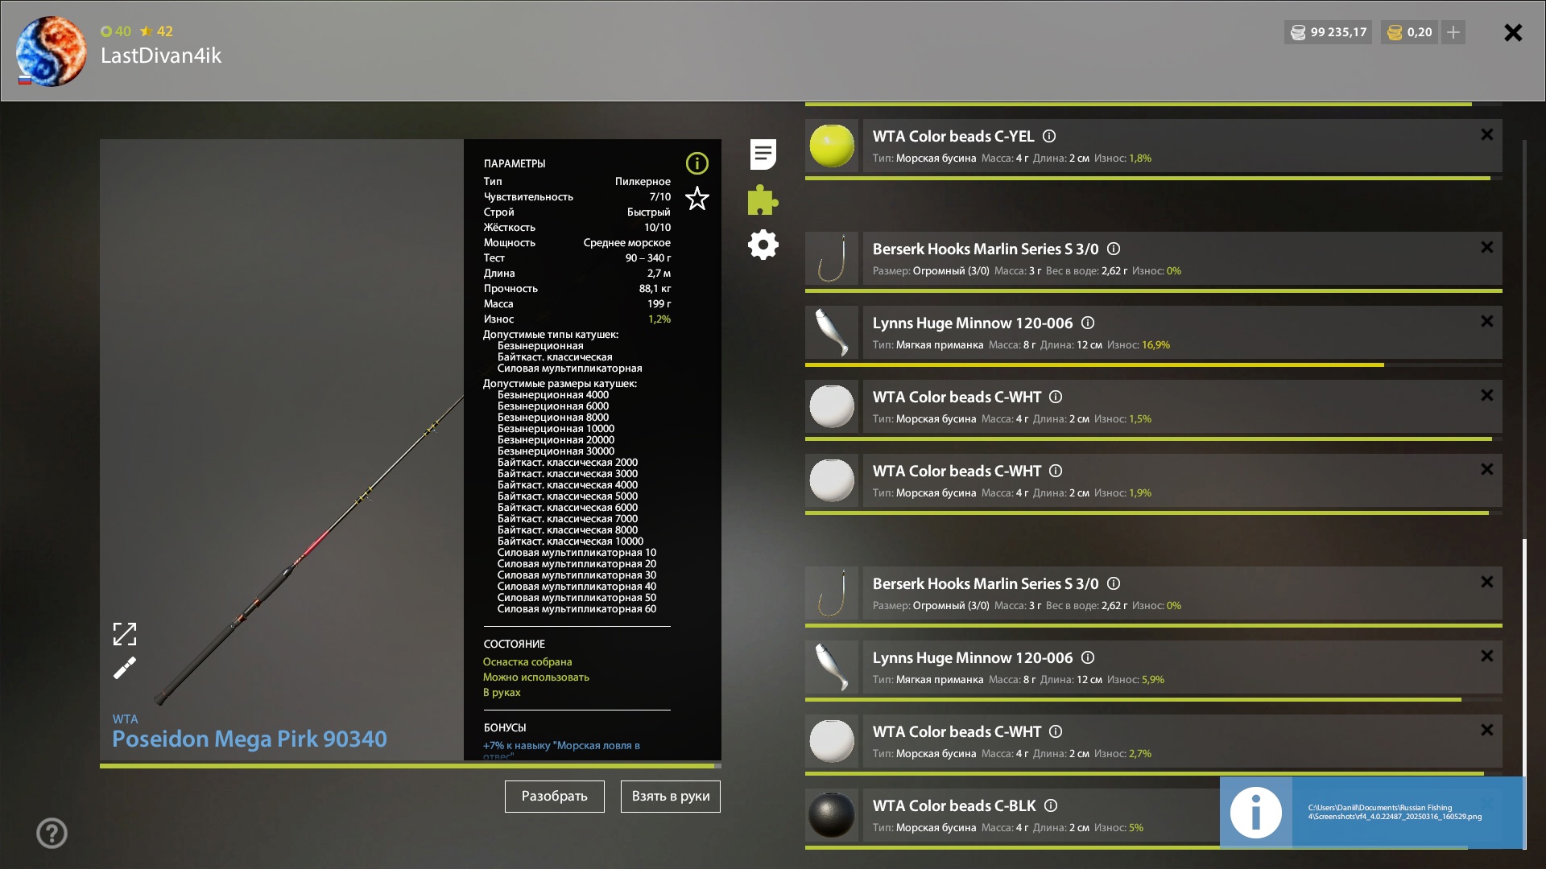Remove Lynns Huge Minnow with 5,9% wear
The width and height of the screenshot is (1546, 869).
pos(1487,656)
